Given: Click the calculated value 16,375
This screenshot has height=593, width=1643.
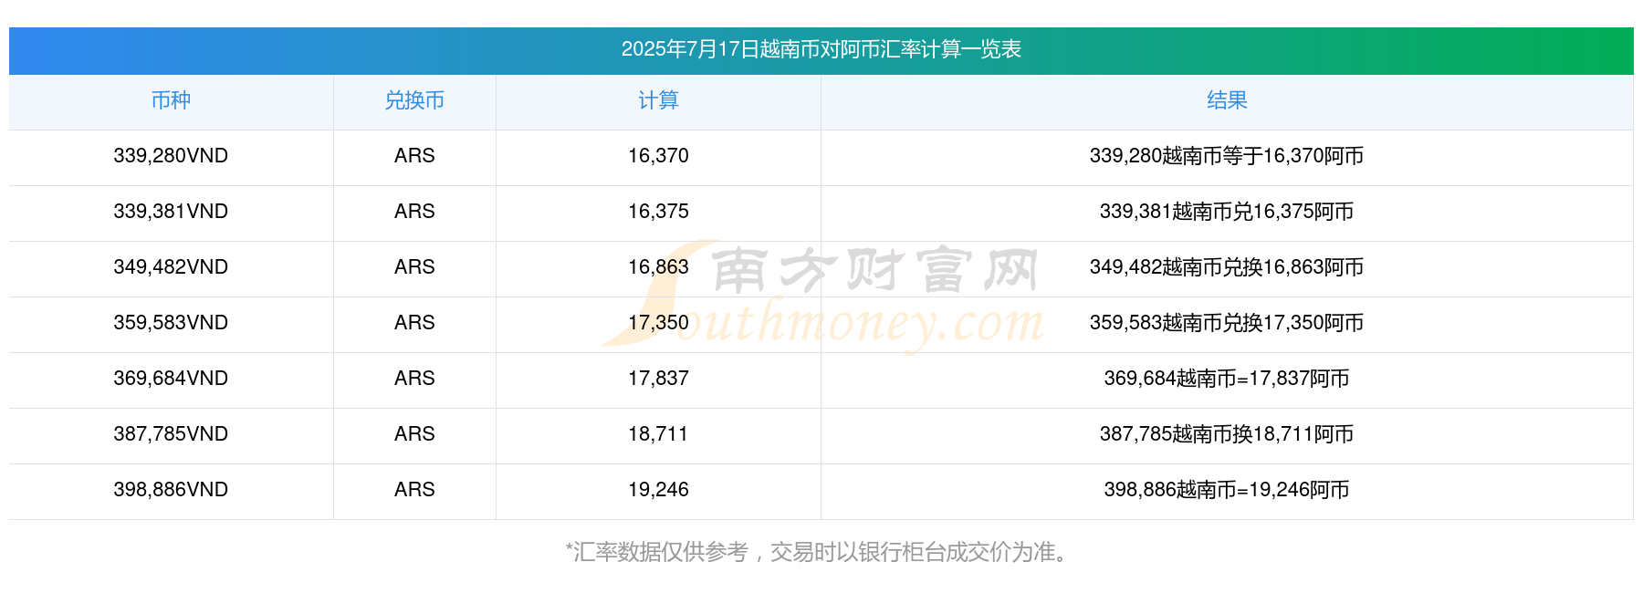Looking at the screenshot, I should click(658, 212).
